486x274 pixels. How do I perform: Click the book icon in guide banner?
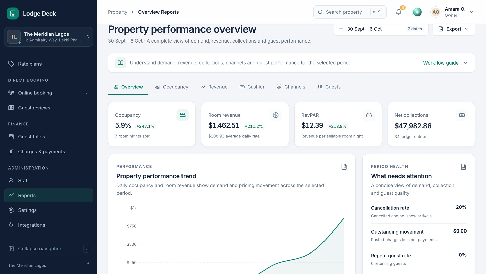tap(120, 63)
